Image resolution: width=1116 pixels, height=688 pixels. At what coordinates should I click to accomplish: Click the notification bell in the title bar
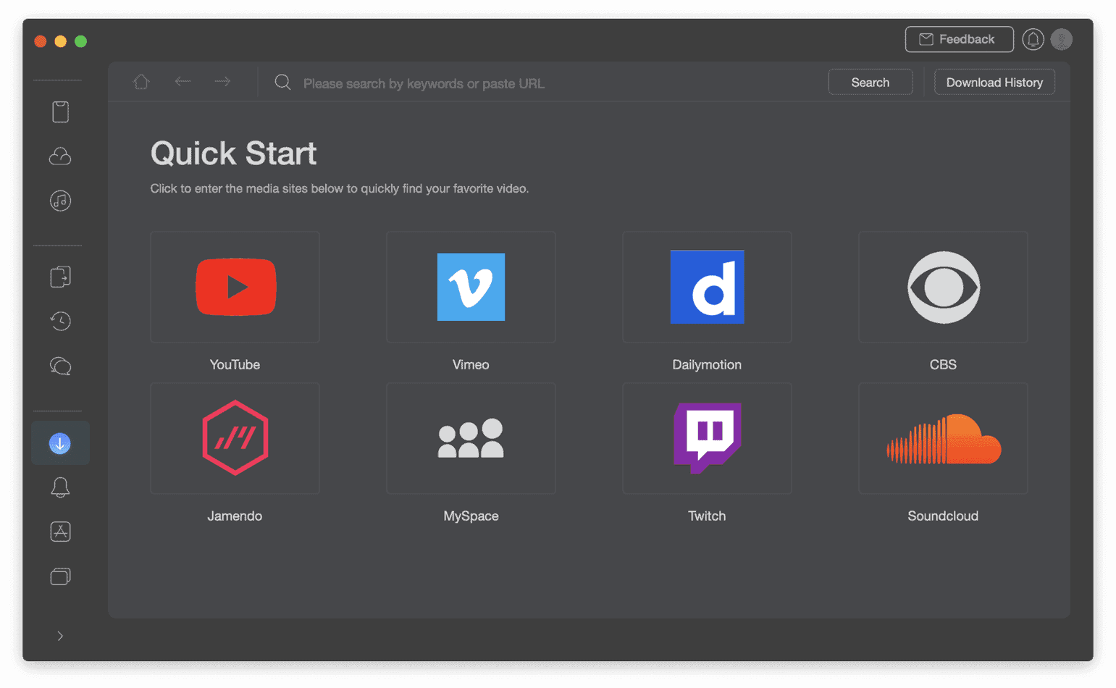(1033, 40)
